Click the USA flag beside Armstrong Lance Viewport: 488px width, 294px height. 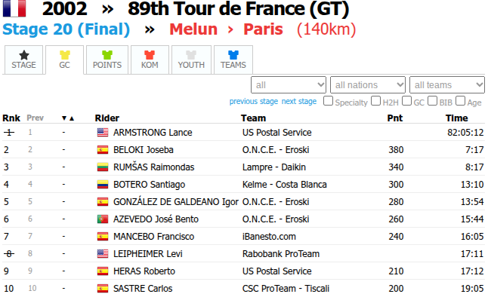103,132
